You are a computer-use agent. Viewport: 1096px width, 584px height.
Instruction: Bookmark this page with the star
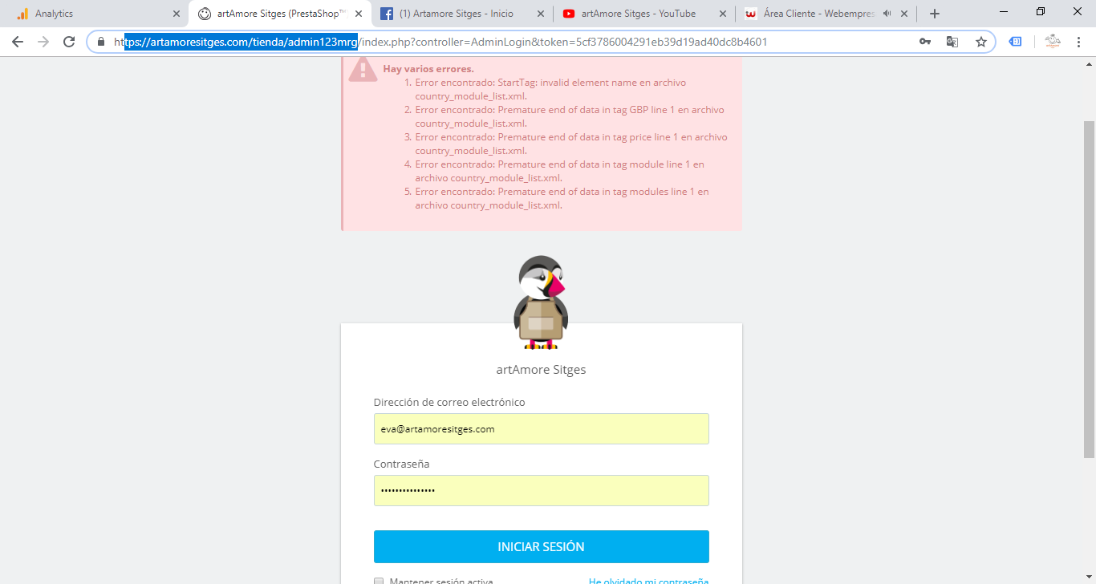click(x=981, y=42)
